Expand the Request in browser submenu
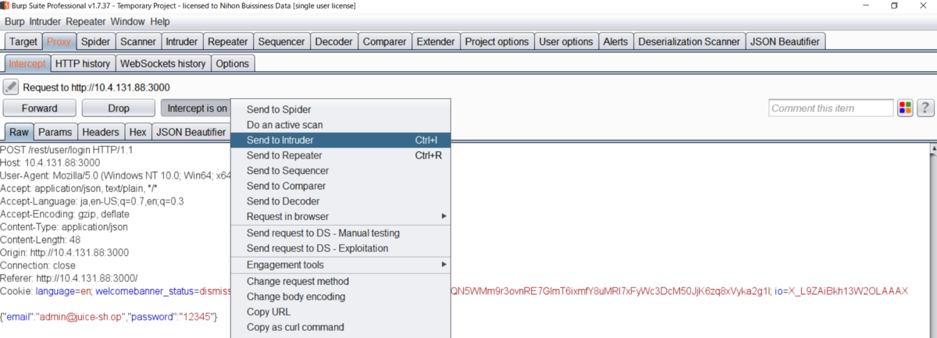937x338 pixels. pyautogui.click(x=340, y=216)
